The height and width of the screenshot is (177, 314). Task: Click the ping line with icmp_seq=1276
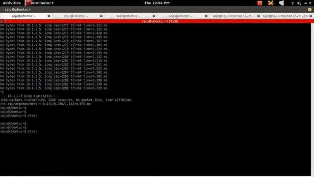(x=53, y=41)
